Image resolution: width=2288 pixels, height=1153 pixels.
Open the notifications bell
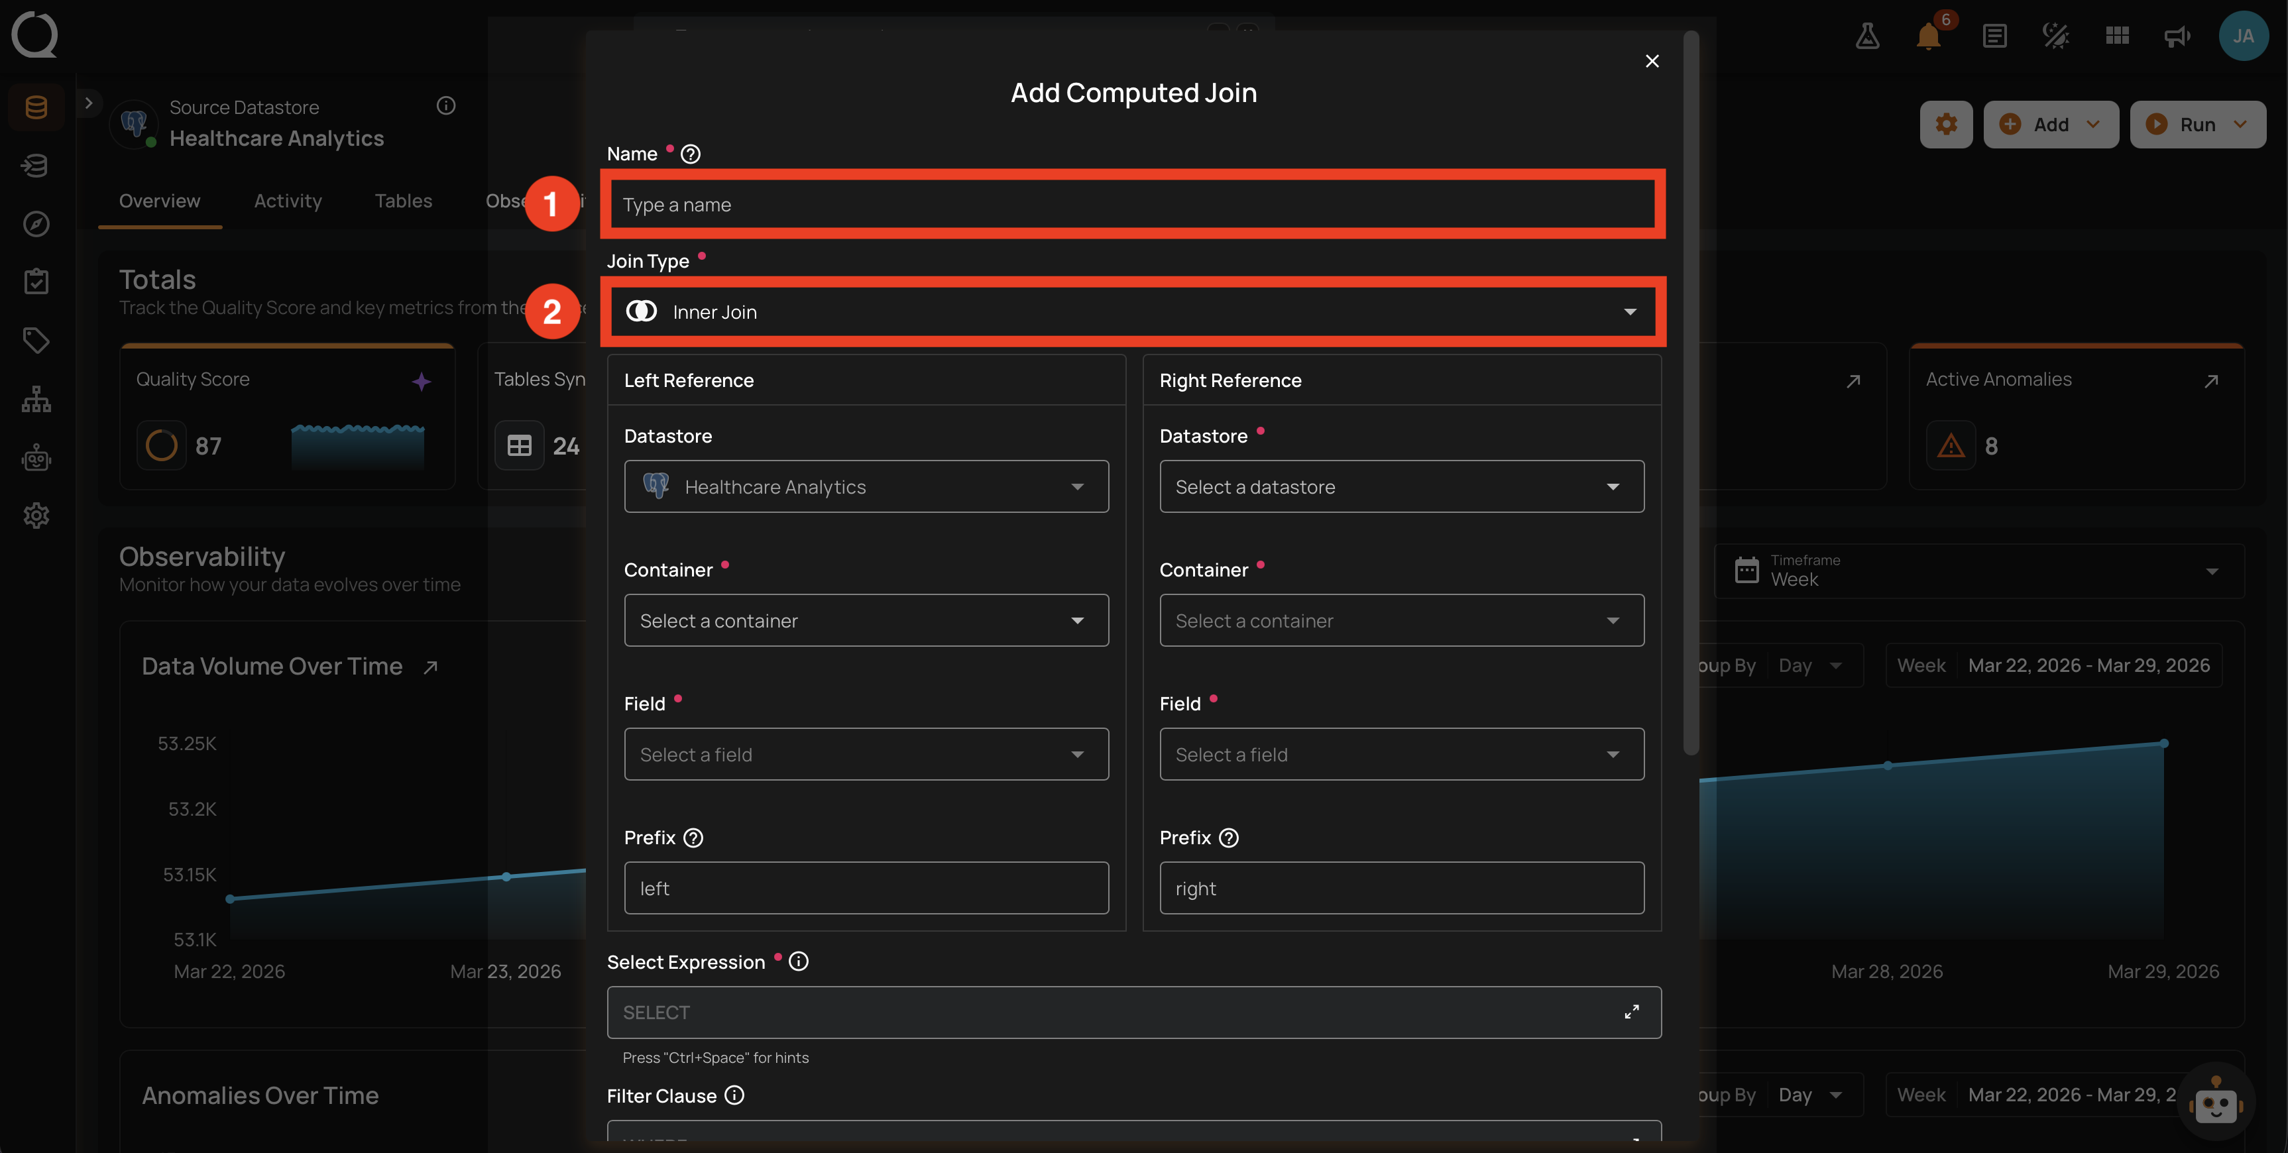tap(1928, 36)
